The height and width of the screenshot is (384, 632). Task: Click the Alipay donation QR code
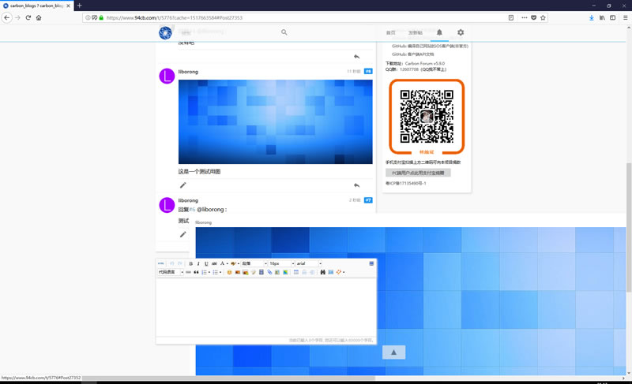point(427,117)
